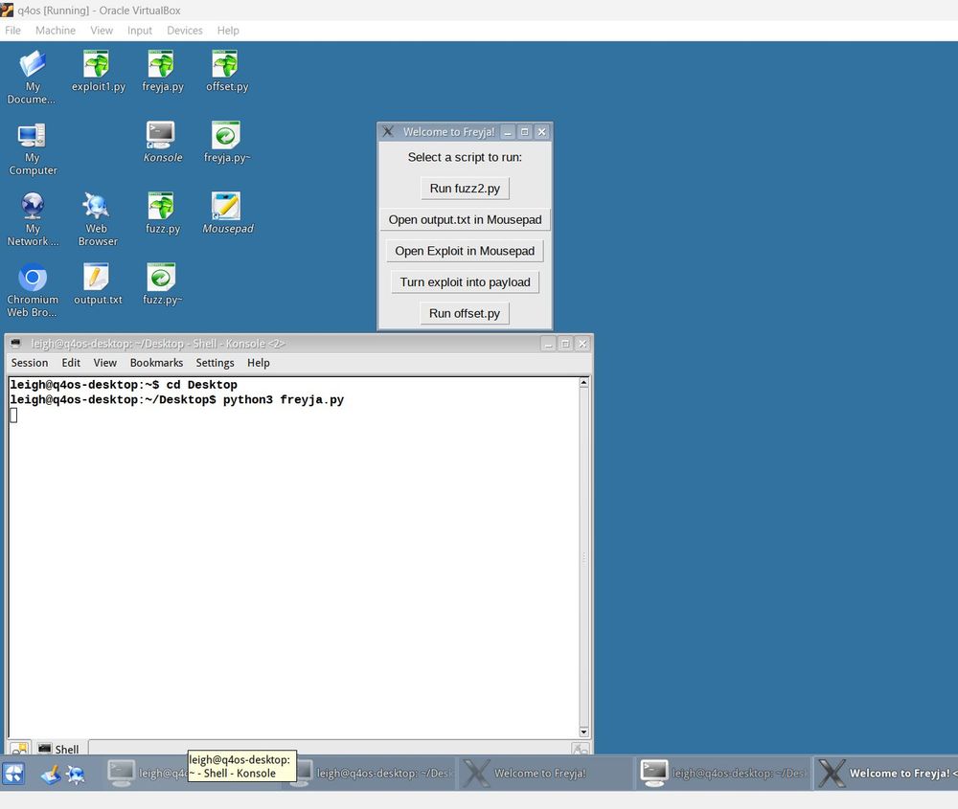Open Konsole Bookmarks menu
Viewport: 958px width, 809px height.
pos(156,363)
